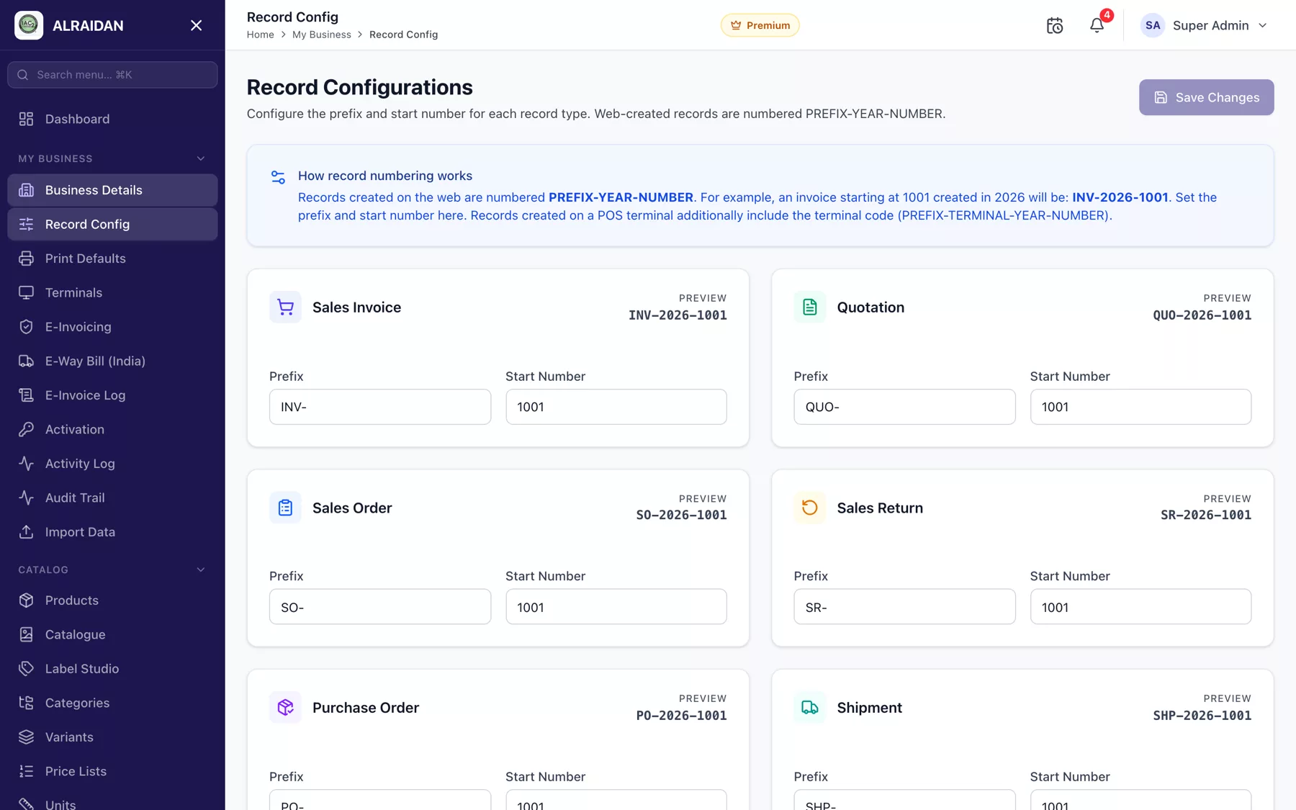Screen dimensions: 1296x810
Task: Collapse the MY BUSINESS section
Action: (201, 158)
